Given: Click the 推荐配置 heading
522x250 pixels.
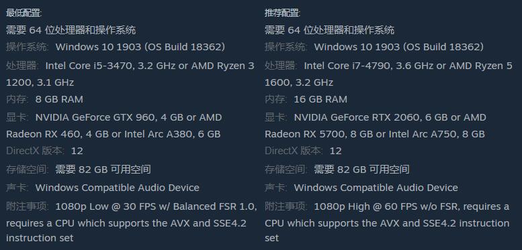Looking at the screenshot, I should click(x=282, y=13).
